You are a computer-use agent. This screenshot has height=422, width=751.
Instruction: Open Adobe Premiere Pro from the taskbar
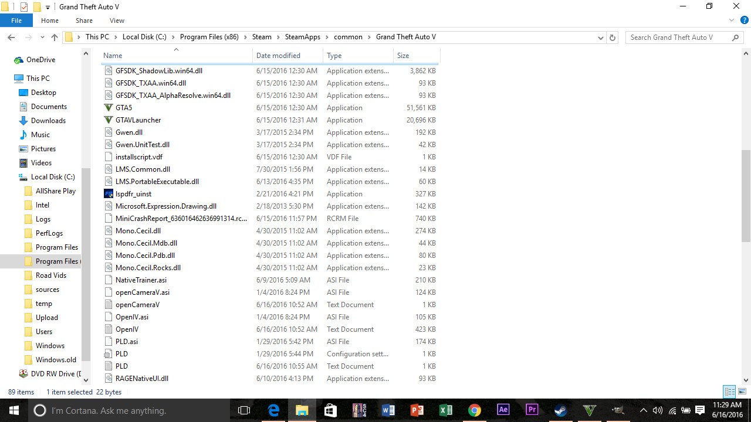click(532, 410)
